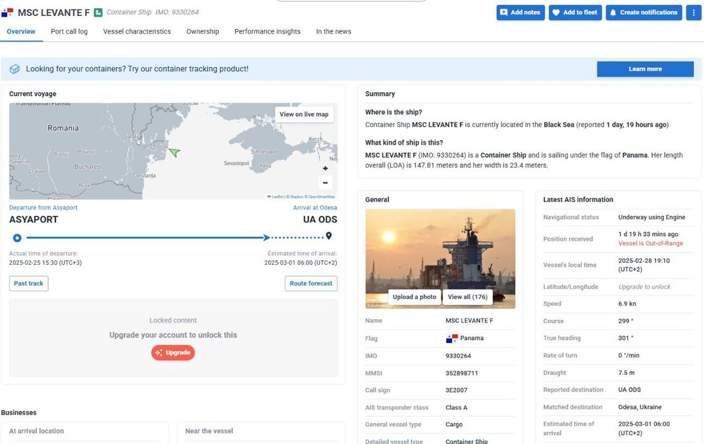
Task: Open the Port call log tab
Action: click(69, 31)
